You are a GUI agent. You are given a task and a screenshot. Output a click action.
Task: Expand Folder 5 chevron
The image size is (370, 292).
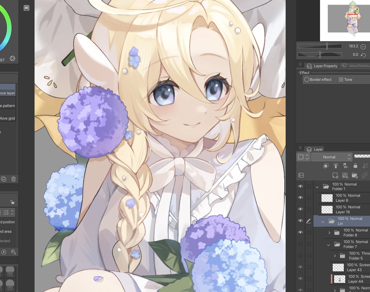tap(335, 256)
